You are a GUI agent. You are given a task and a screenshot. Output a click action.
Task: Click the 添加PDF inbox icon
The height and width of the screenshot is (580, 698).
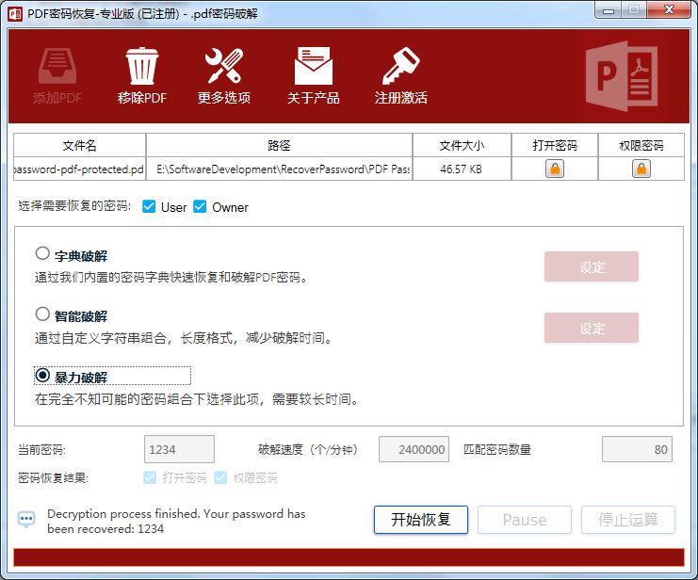point(57,66)
